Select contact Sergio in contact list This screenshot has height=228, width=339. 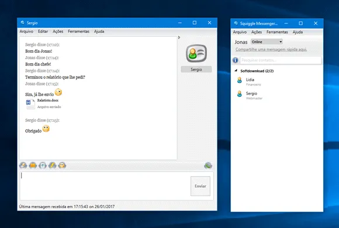coord(276,95)
